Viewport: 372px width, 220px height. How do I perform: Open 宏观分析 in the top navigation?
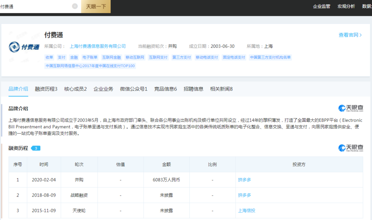point(346,6)
